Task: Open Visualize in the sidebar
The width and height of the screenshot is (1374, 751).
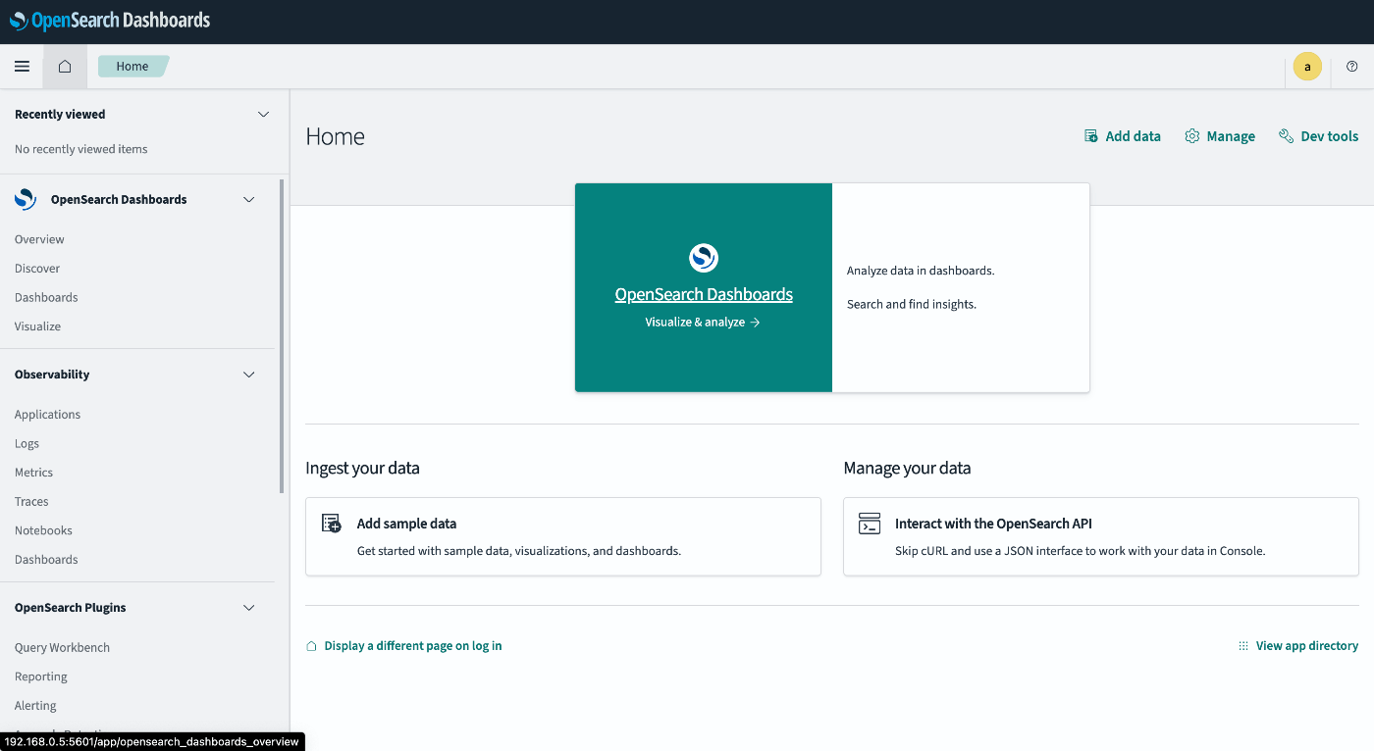Action: pyautogui.click(x=37, y=326)
